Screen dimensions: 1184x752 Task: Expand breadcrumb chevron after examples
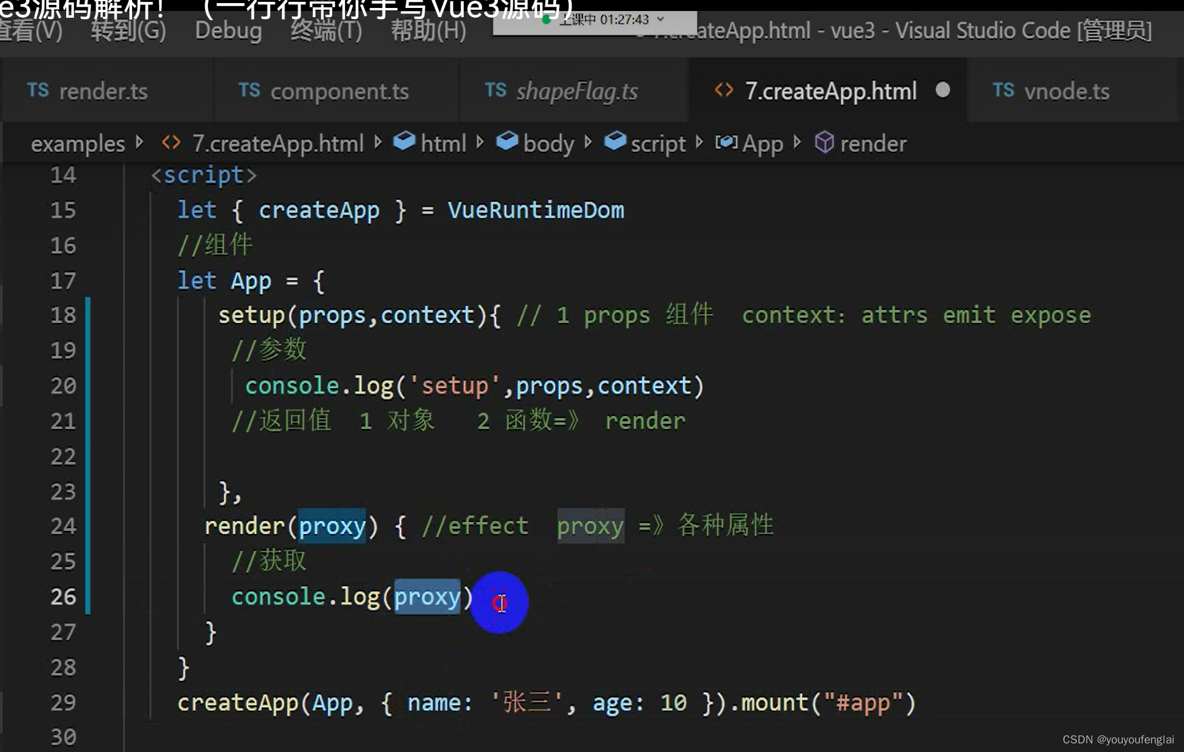point(140,143)
